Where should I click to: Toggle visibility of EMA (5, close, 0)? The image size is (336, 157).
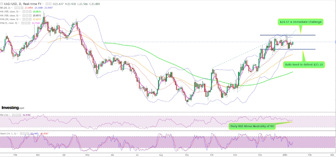tap(23, 23)
